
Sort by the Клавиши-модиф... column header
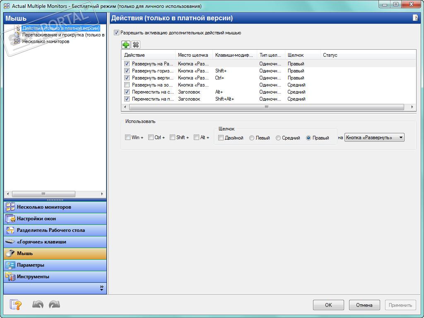click(x=235, y=55)
